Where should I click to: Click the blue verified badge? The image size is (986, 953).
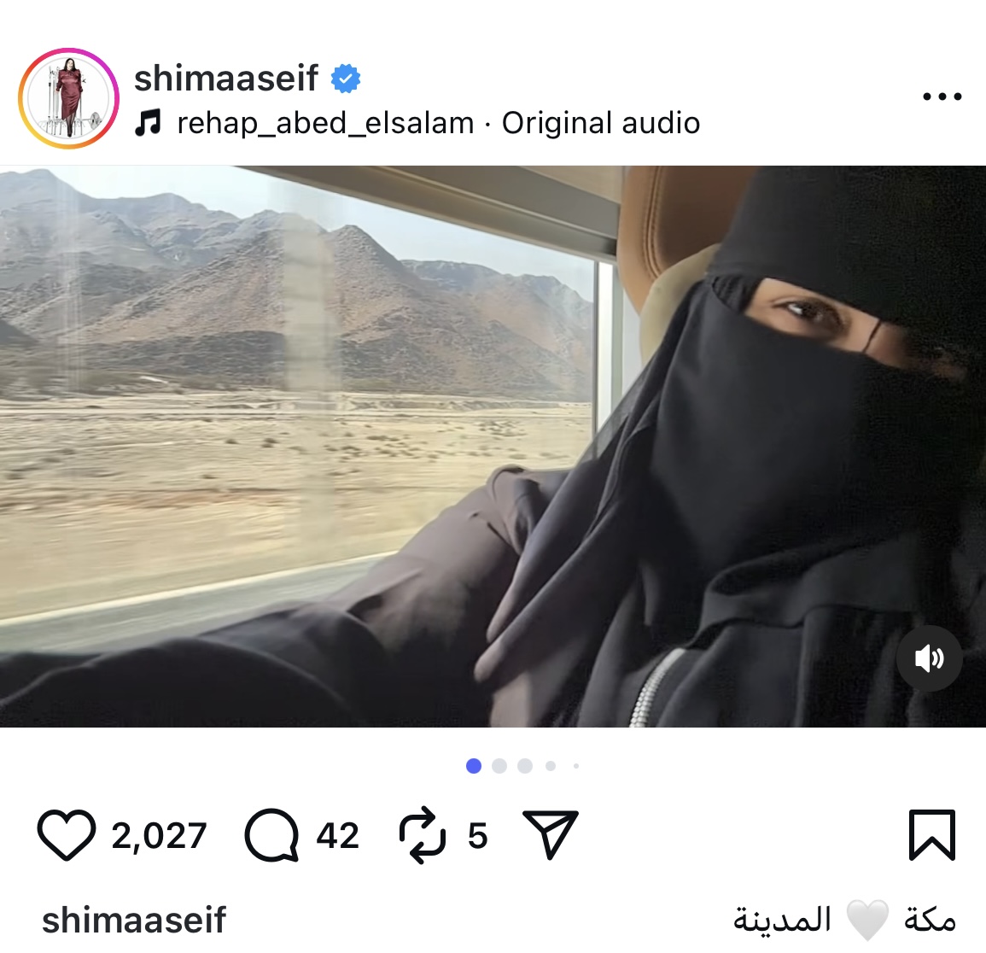pos(345,78)
